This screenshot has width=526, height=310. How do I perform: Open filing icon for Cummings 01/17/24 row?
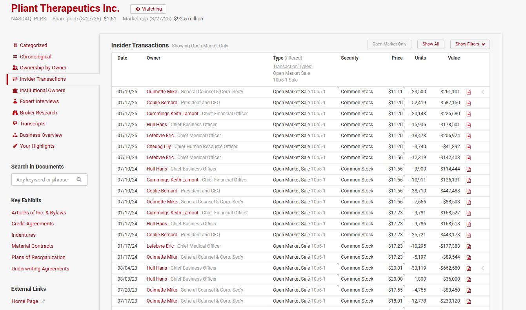[x=469, y=213]
